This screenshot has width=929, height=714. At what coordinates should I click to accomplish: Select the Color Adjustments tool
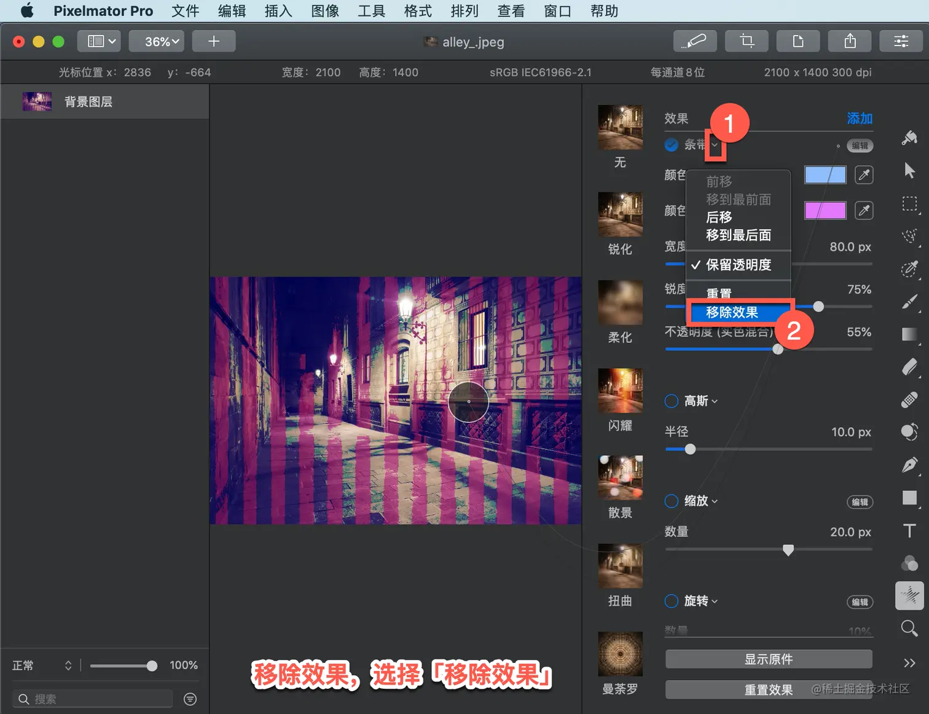(x=909, y=563)
